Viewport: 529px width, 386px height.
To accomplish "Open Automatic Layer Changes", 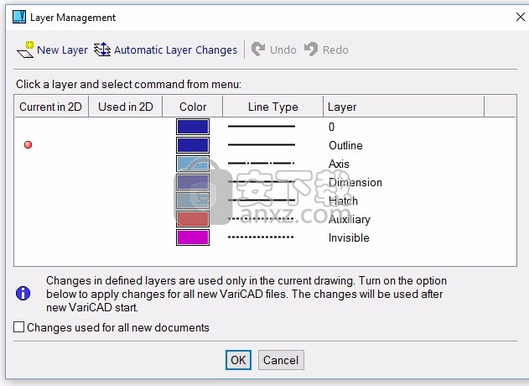I will (166, 50).
